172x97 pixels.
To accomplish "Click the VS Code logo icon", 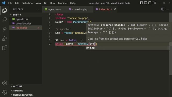I will tap(3, 3).
